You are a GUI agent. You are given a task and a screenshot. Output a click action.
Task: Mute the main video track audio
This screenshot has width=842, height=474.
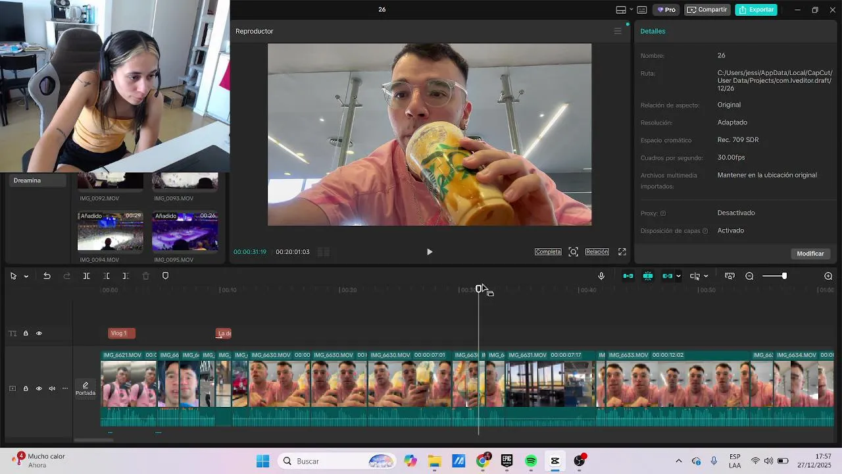[x=52, y=388]
